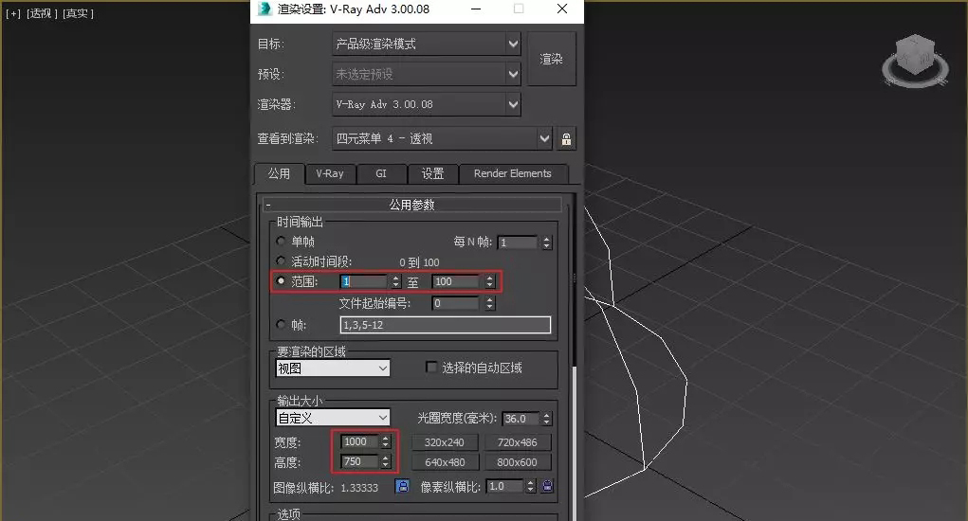Toggle the pixel aspect ratio lock icon
Screen dimensions: 968x521
pyautogui.click(x=547, y=487)
